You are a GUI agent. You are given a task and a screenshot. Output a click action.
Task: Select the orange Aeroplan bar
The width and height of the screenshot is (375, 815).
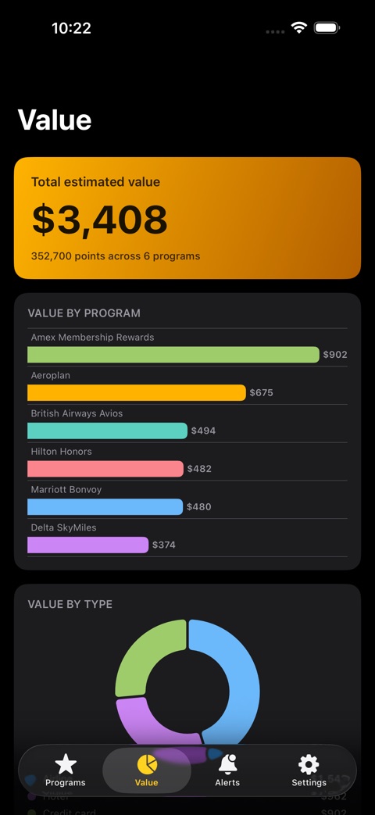click(137, 392)
